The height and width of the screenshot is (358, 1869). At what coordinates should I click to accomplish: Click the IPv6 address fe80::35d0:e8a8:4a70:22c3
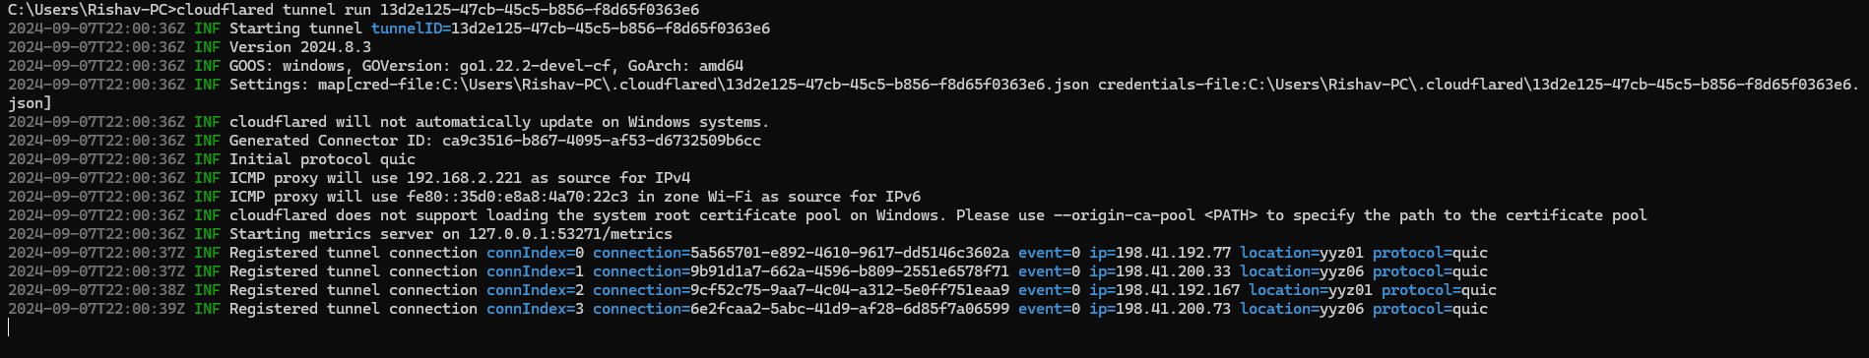[x=517, y=197]
